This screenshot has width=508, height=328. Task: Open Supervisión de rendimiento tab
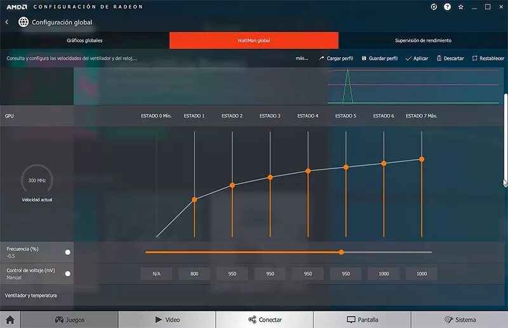click(x=423, y=41)
